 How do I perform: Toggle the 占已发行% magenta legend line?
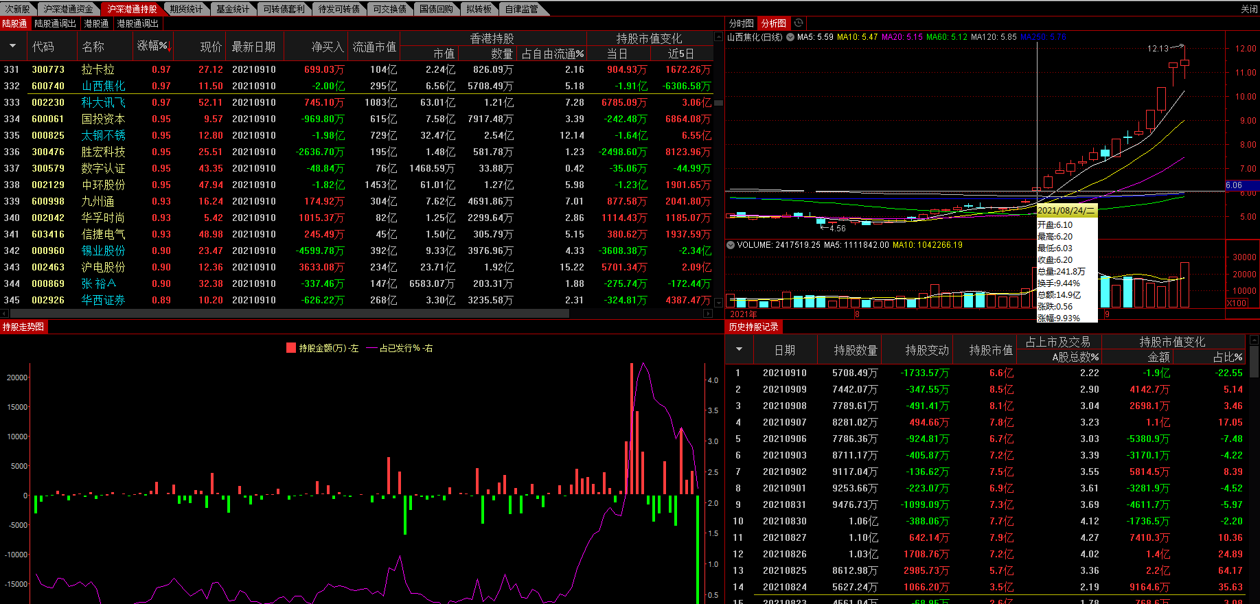pos(372,348)
